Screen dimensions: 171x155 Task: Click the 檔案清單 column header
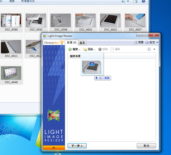click(x=111, y=56)
